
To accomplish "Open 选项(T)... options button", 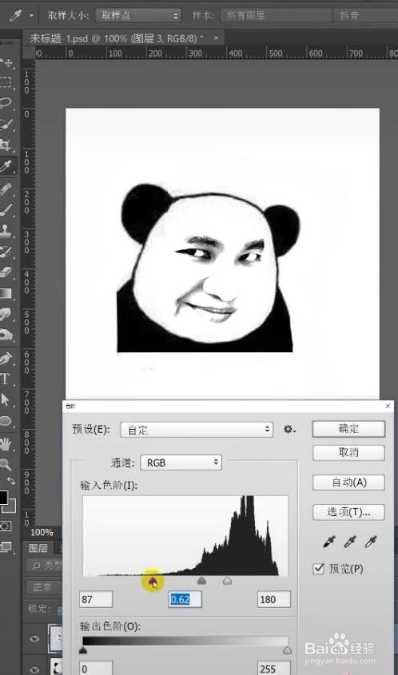I will (x=348, y=511).
